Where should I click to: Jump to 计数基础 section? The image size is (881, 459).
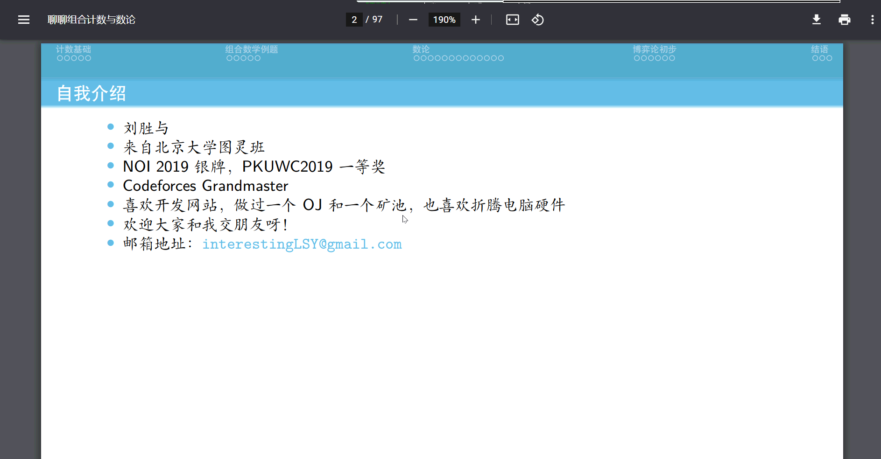[x=74, y=49]
